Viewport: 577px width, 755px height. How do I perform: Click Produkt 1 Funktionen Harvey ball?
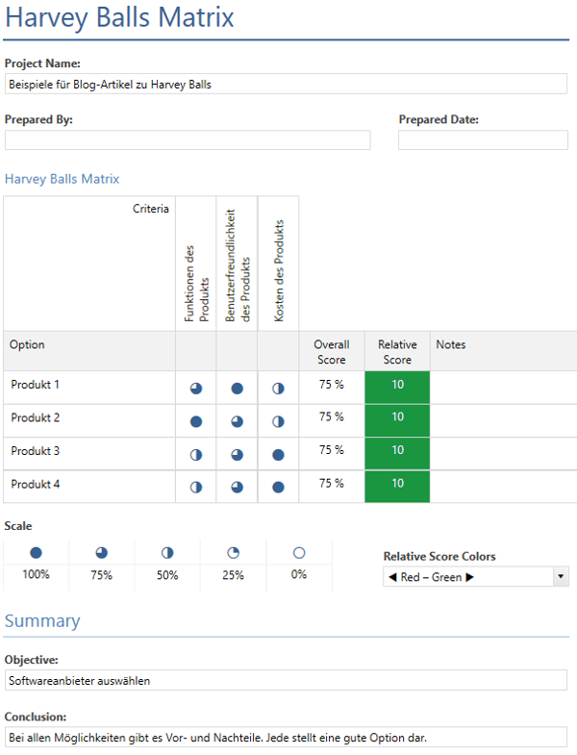pyautogui.click(x=196, y=389)
